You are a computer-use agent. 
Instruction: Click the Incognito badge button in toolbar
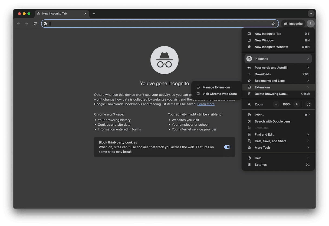tap(293, 24)
